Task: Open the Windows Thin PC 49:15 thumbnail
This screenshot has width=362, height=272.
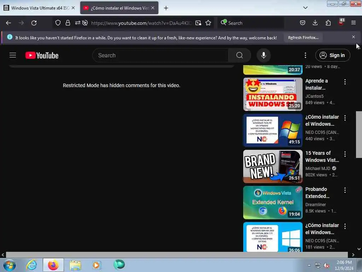Action: tap(273, 130)
